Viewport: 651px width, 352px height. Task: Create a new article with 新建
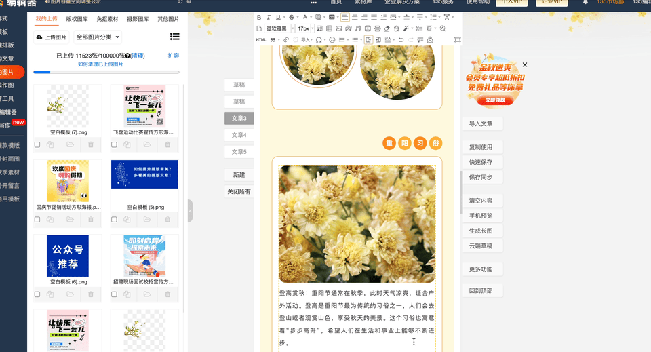pyautogui.click(x=239, y=175)
